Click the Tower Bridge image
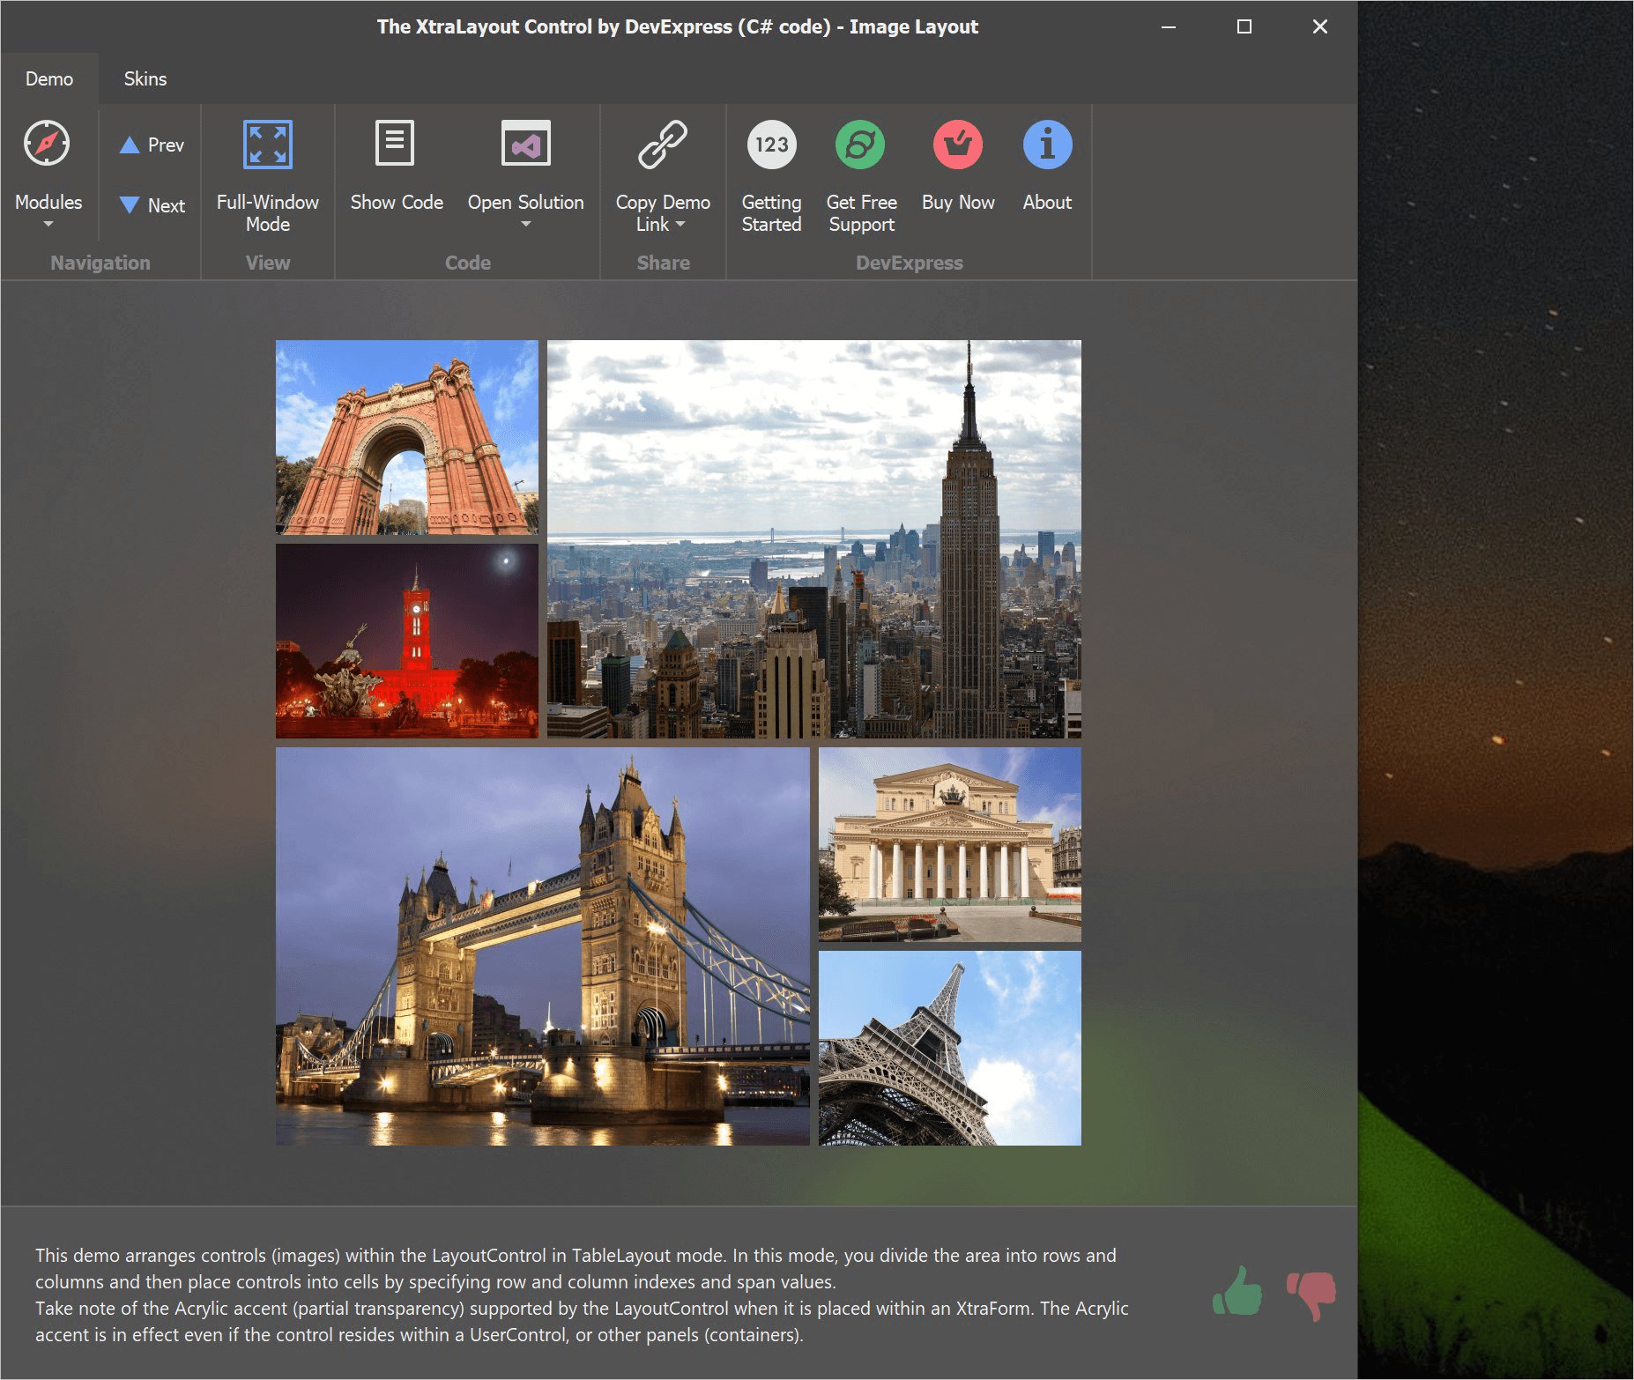1634x1380 pixels. (542, 946)
